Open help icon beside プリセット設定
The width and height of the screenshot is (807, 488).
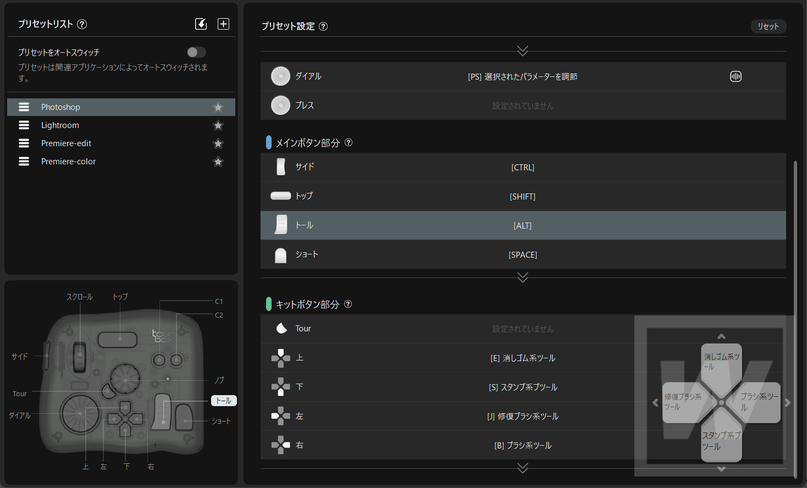point(323,26)
